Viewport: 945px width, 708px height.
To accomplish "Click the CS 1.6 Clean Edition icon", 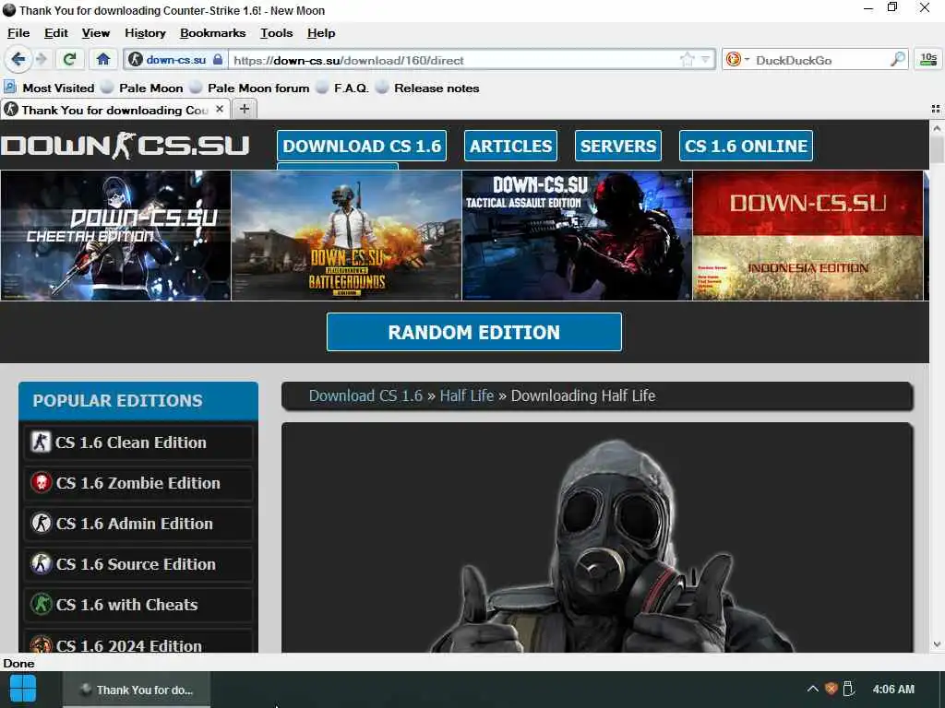I will pyautogui.click(x=41, y=442).
